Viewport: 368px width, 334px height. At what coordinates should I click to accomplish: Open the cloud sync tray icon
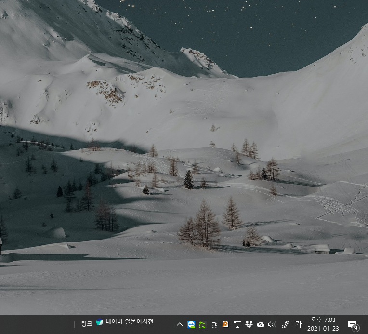pos(260,325)
